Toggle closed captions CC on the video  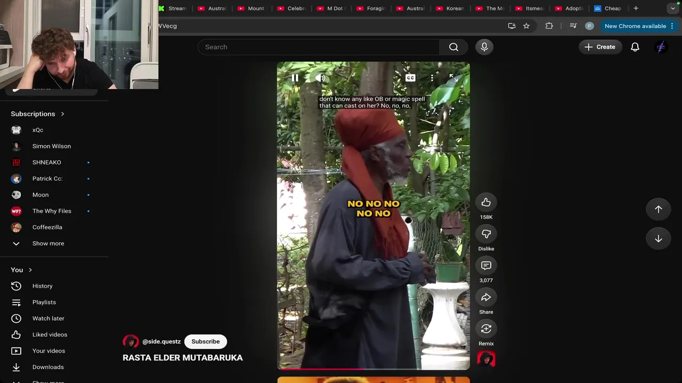pyautogui.click(x=410, y=78)
